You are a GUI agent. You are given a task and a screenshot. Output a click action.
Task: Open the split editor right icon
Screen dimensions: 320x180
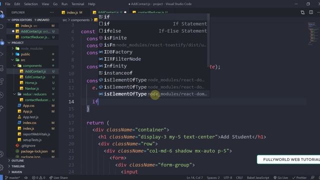311,12
